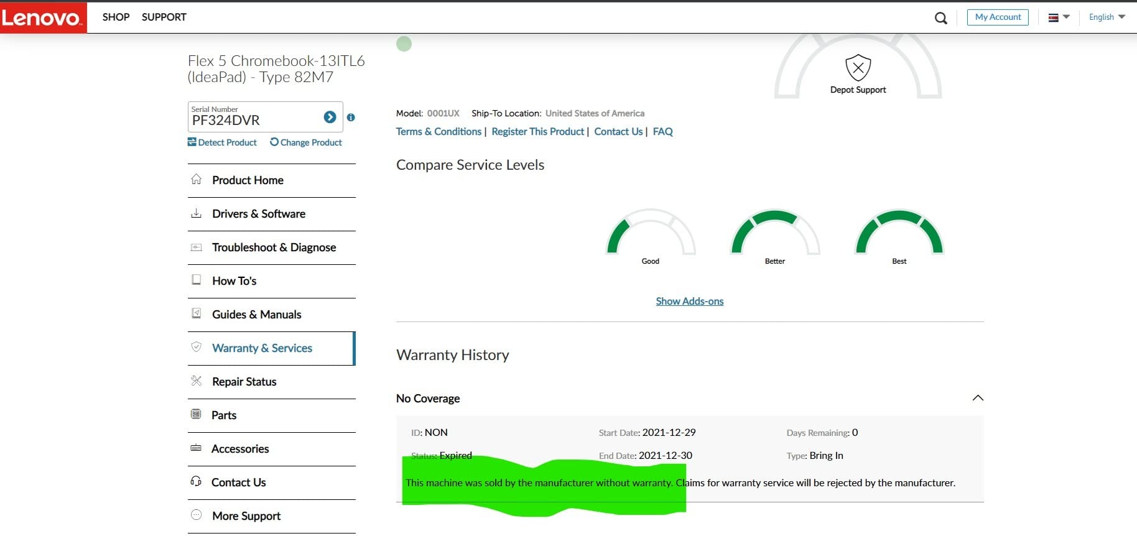Viewport: 1137px width, 536px height.
Task: Click Show Adds-ons link
Action: (690, 301)
